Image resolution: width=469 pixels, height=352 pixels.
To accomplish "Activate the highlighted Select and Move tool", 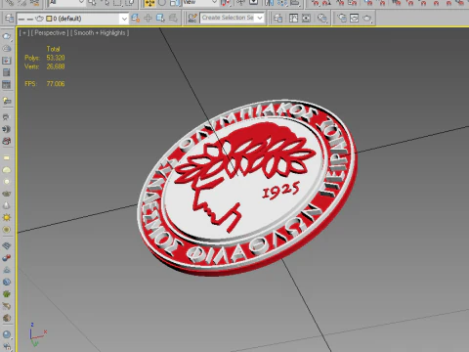I will click(x=149, y=3).
